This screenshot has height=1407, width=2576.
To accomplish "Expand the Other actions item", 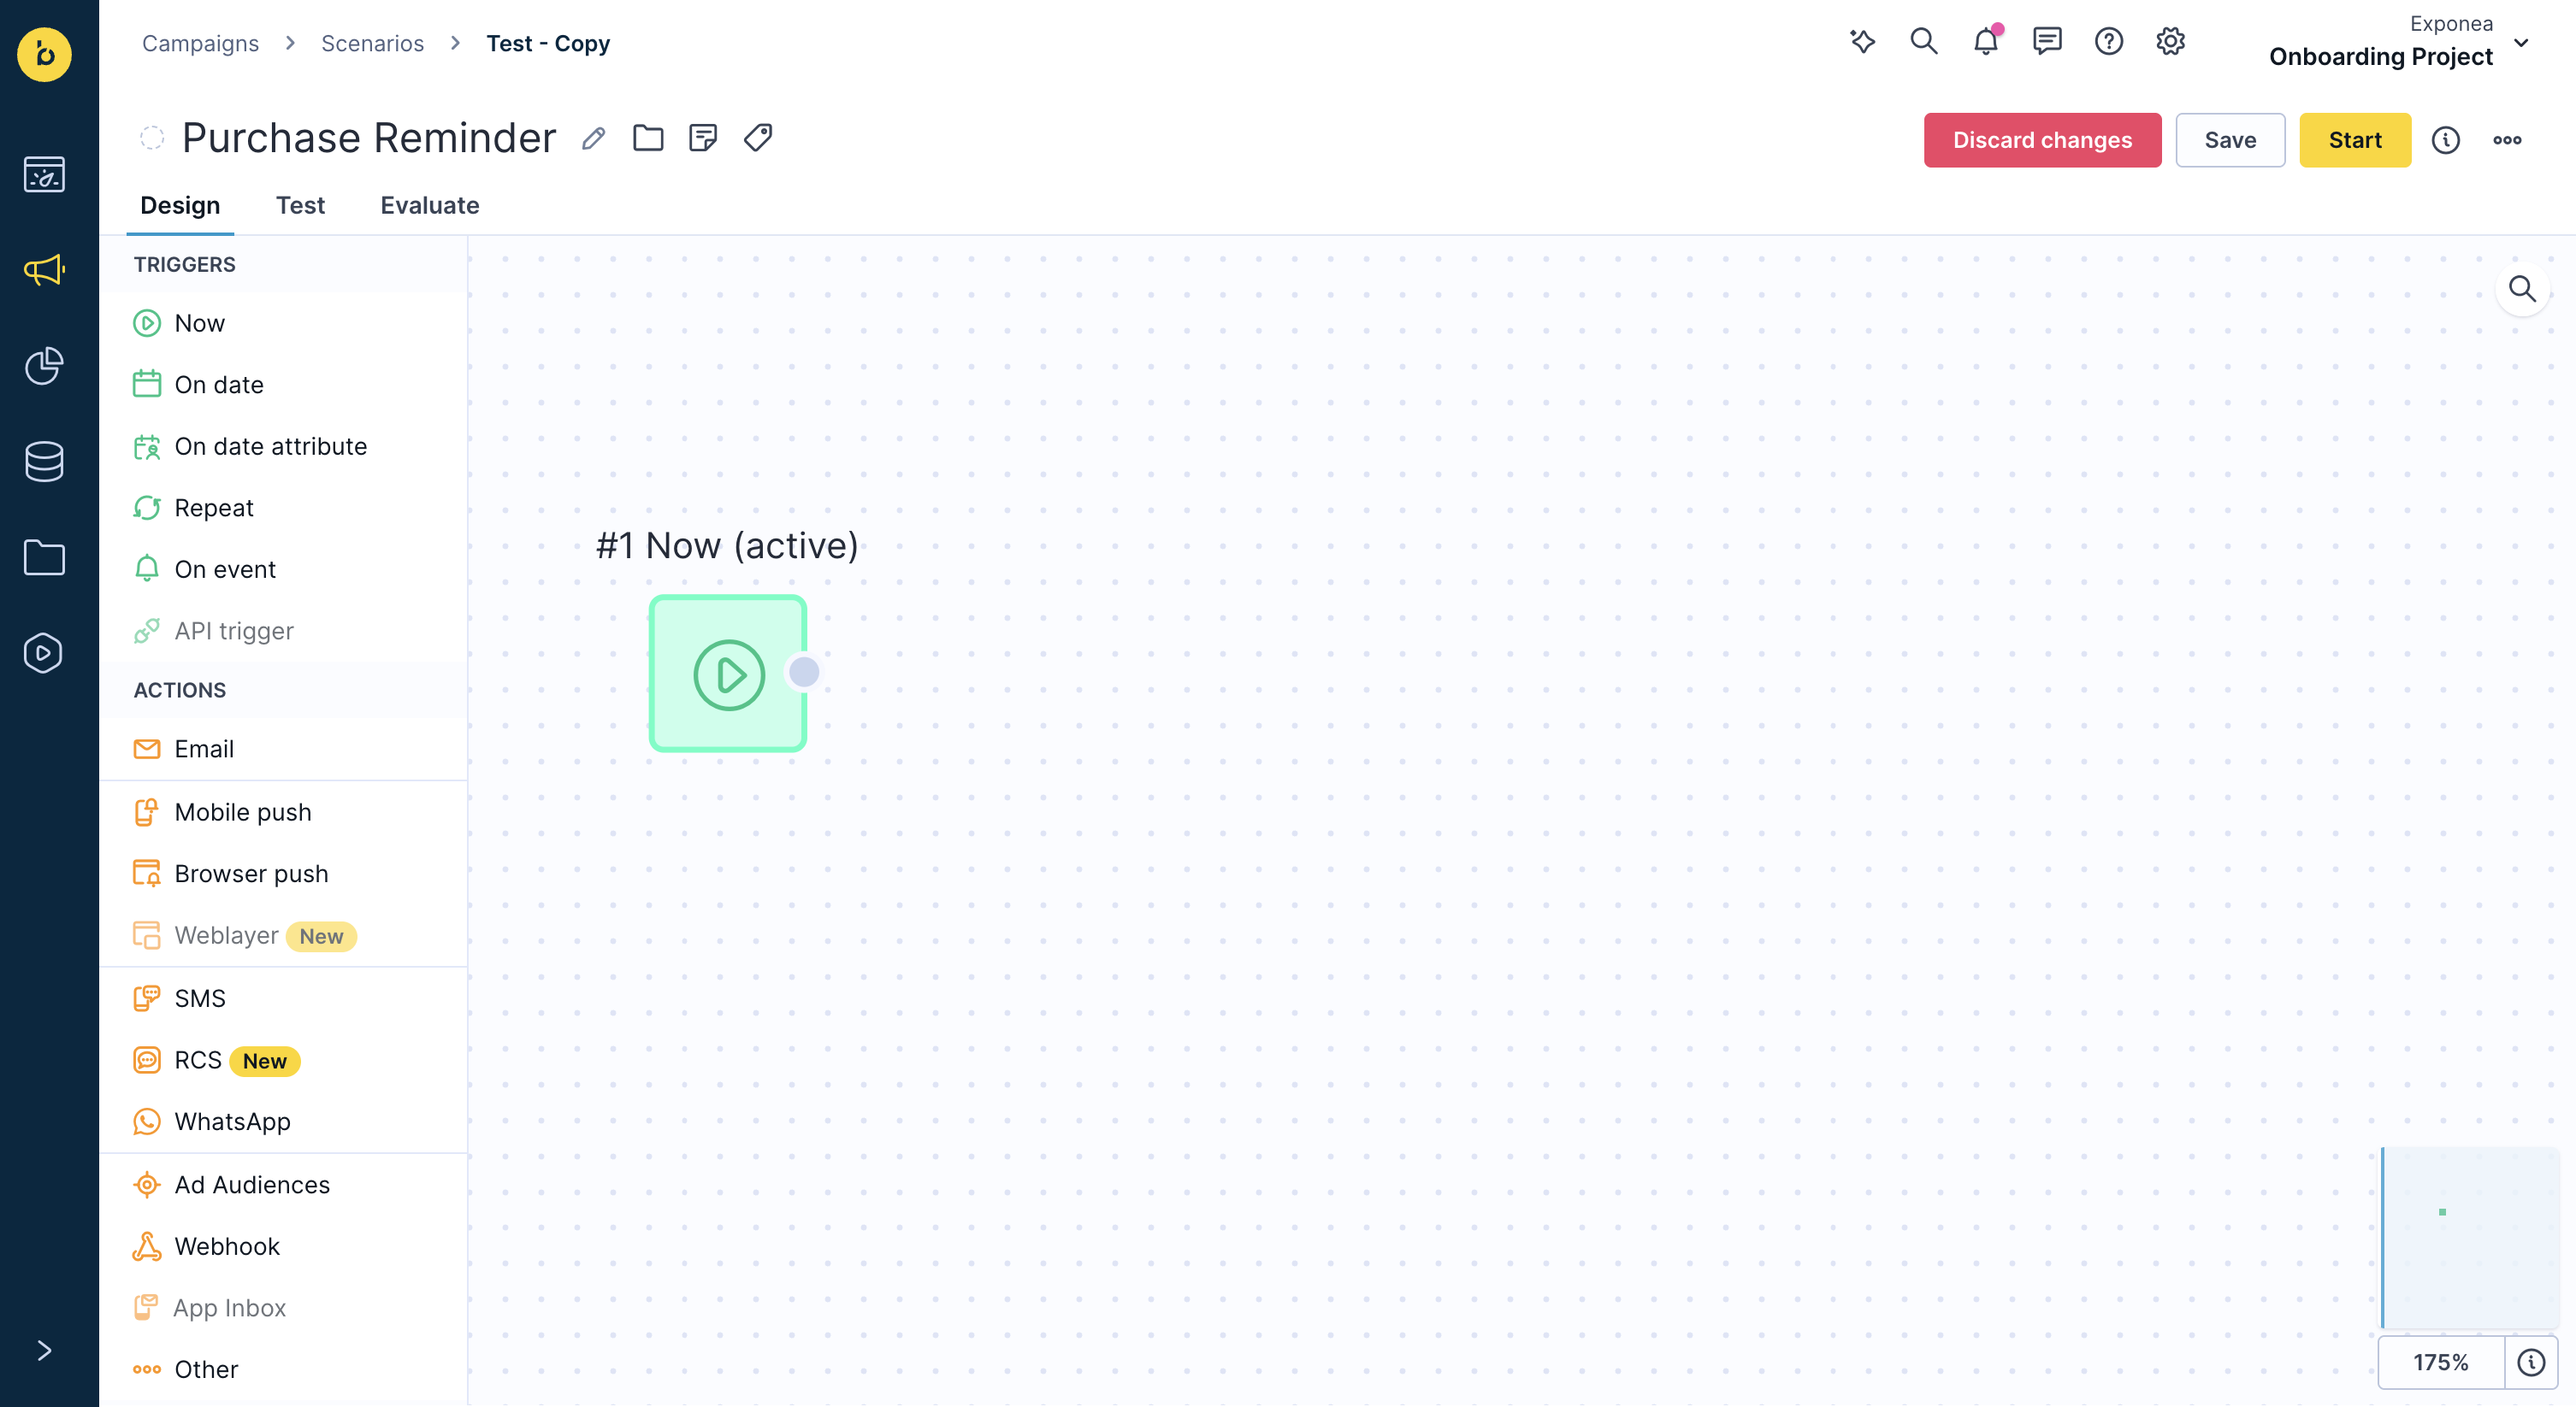I will click(284, 1370).
